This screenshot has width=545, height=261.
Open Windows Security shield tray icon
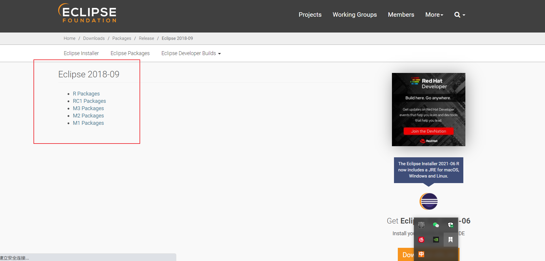coord(450,225)
